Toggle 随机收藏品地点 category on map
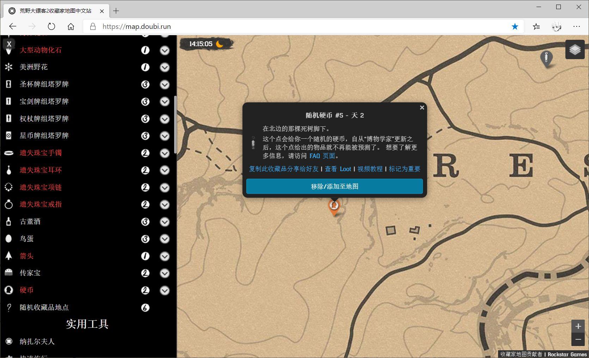 click(x=44, y=307)
